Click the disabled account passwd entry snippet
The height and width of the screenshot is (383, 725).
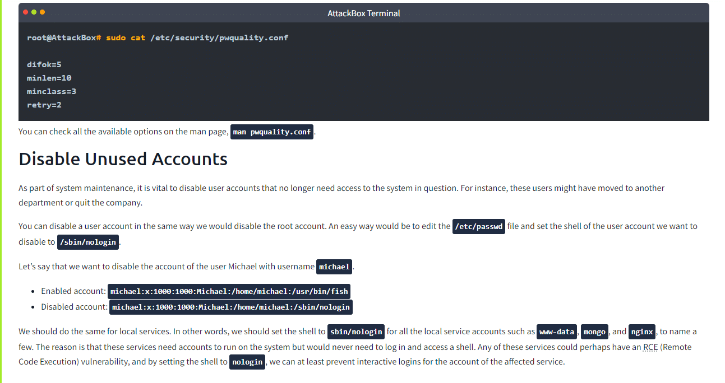tap(230, 307)
